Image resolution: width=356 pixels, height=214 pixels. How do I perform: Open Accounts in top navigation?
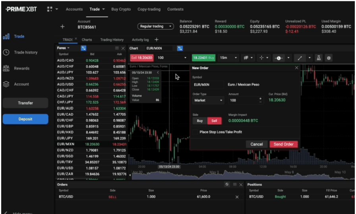(x=74, y=9)
